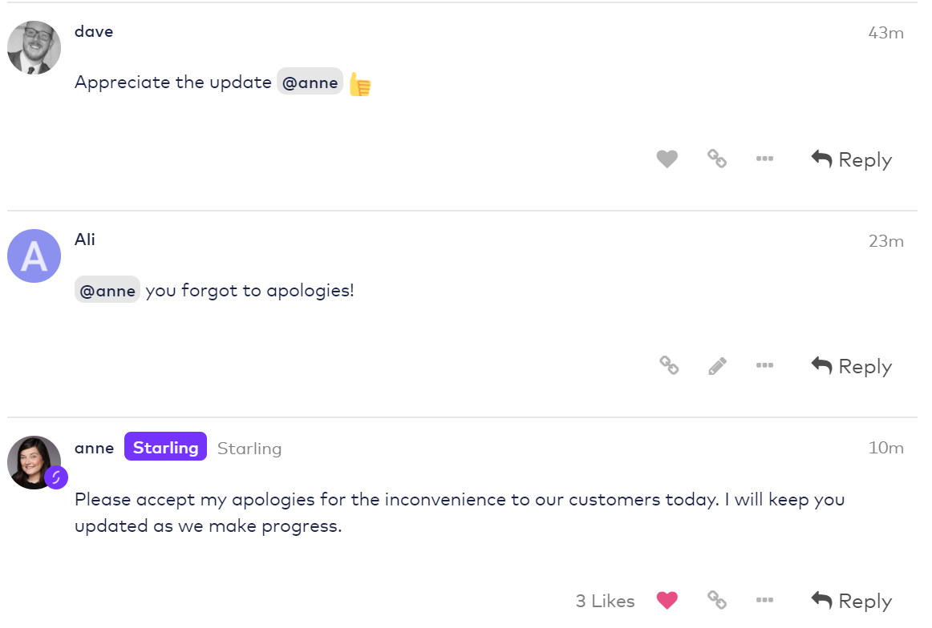Open more actions on dave's post
Screen dimensions: 932x628
(x=764, y=159)
